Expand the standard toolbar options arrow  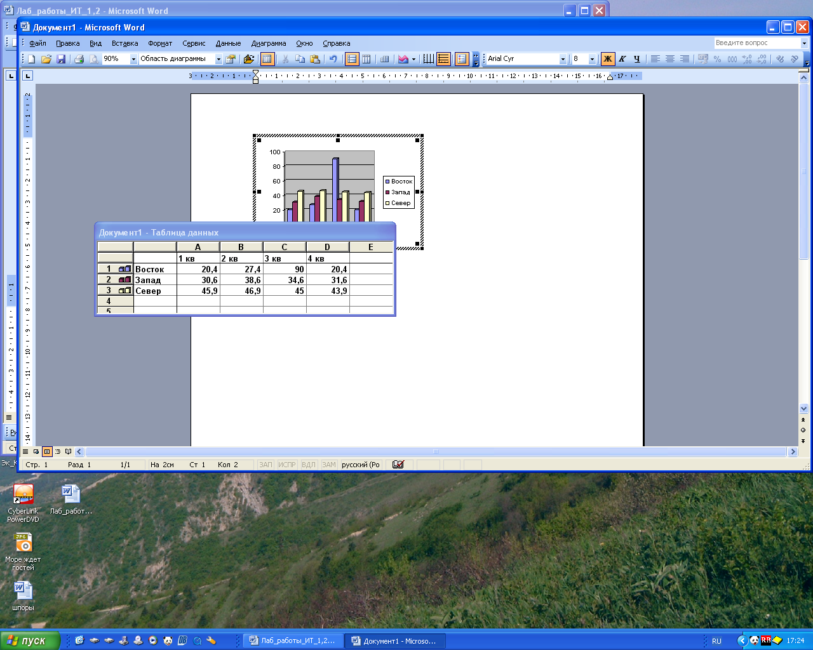pos(476,59)
